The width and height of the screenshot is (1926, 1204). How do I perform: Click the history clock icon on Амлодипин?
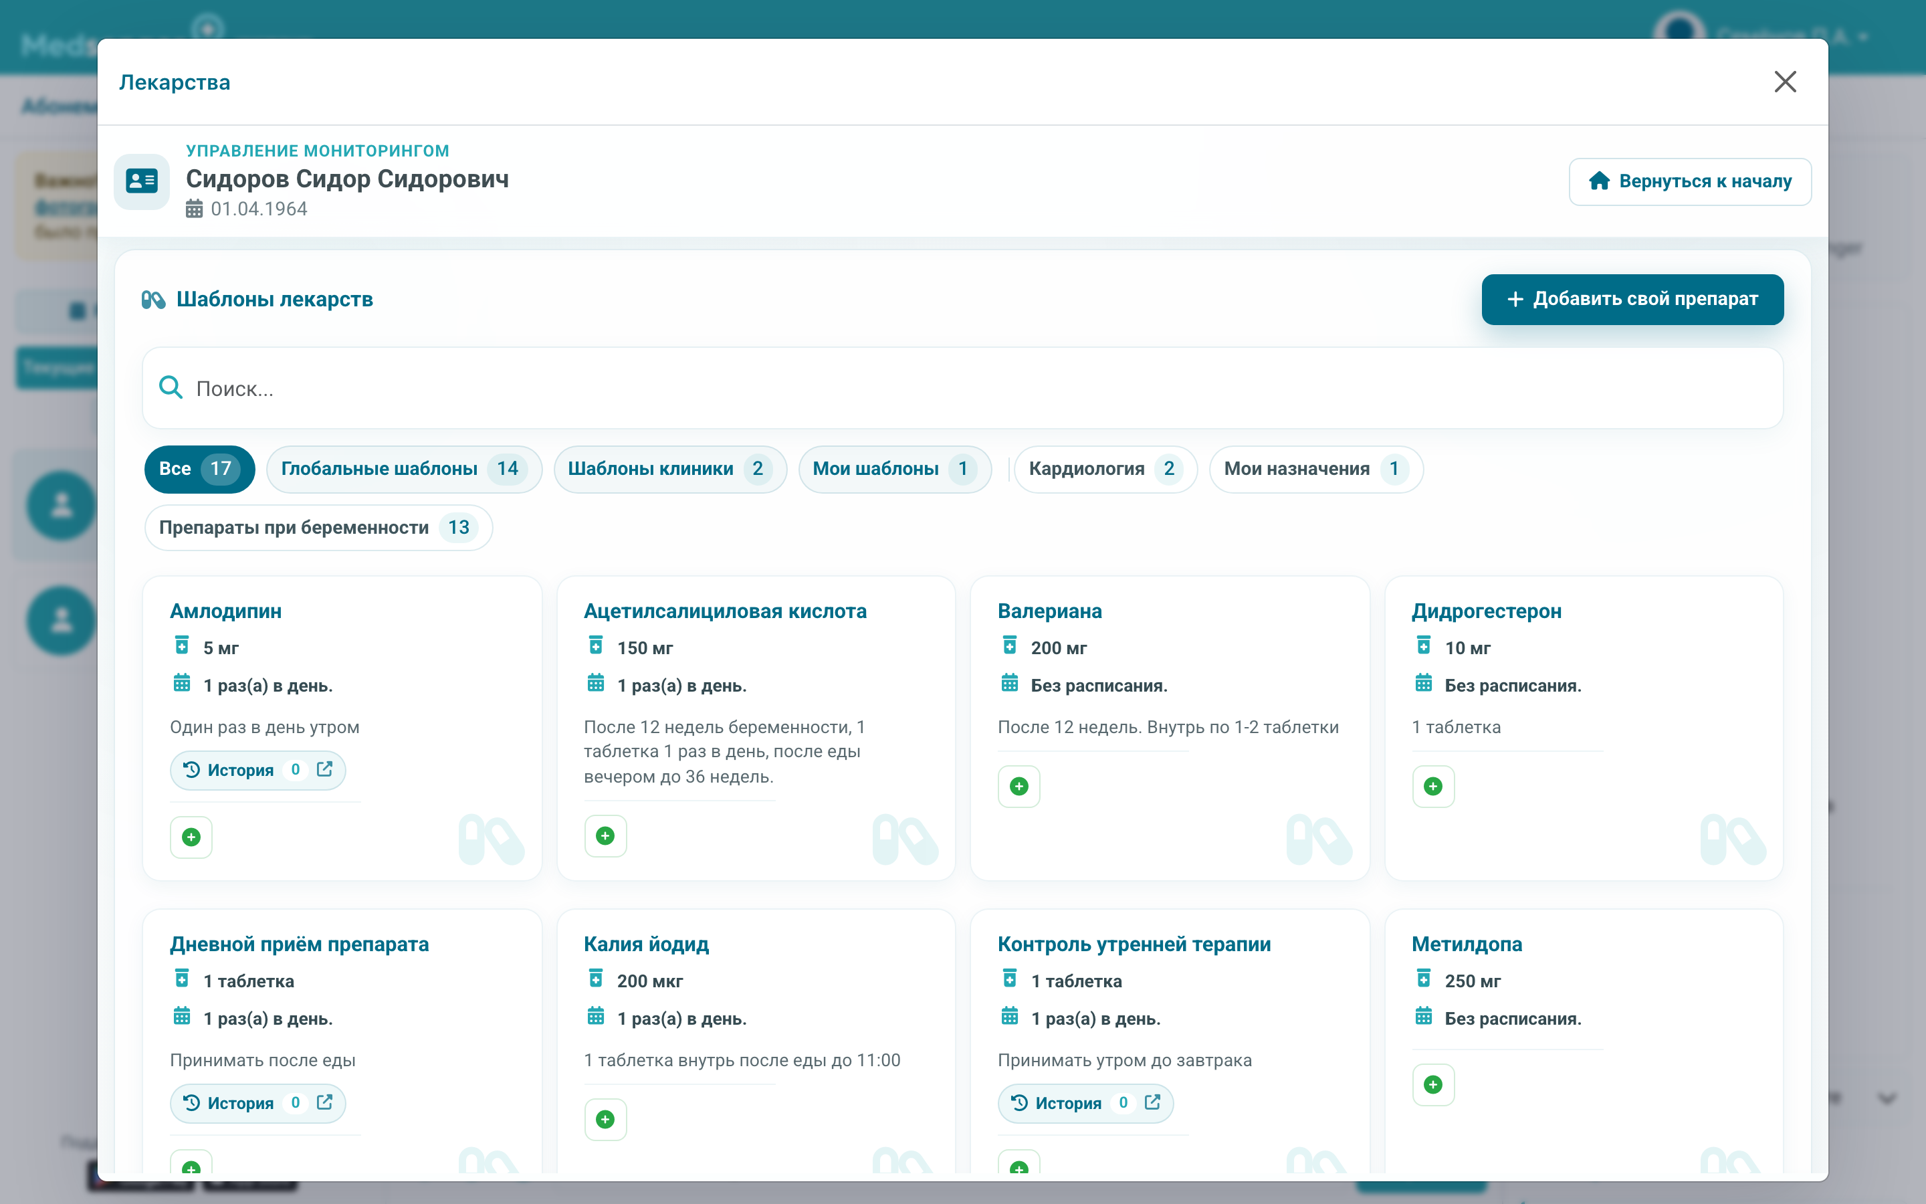(191, 769)
